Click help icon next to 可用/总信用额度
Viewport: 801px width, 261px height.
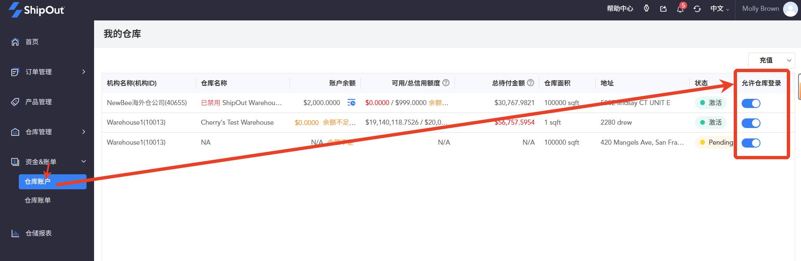(446, 83)
